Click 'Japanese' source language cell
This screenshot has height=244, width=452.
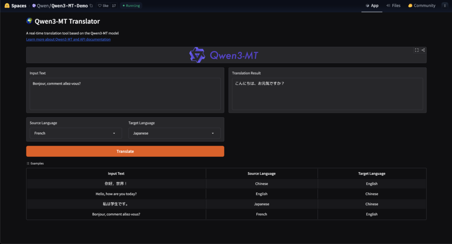pyautogui.click(x=261, y=204)
